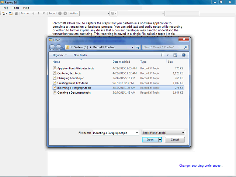
Task: Click the refresh button beside address bar
Action: pyautogui.click(x=138, y=47)
